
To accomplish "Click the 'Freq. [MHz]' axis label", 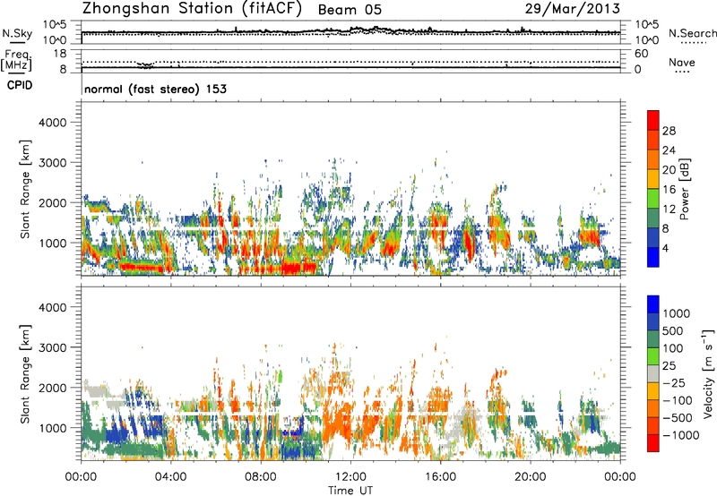I will 16,60.
